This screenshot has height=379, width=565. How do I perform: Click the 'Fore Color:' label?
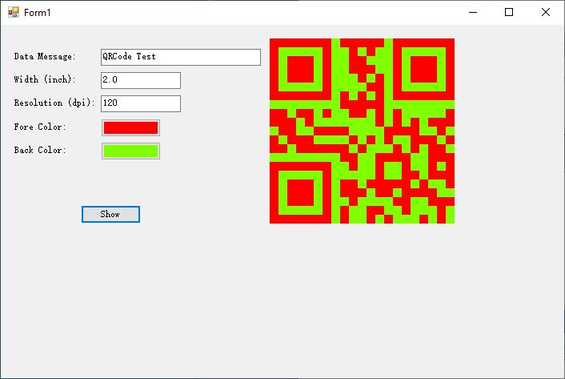point(40,127)
